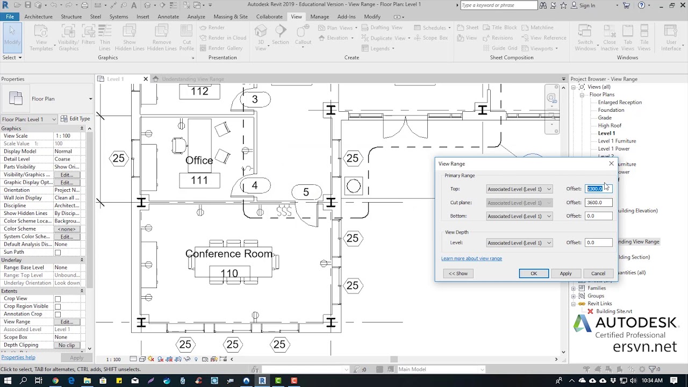Viewport: 688px width, 387px height.
Task: Click OK in View Range dialog
Action: click(534, 274)
